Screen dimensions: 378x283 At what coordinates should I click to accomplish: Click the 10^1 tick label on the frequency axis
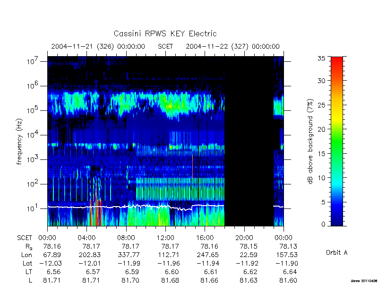coord(33,208)
